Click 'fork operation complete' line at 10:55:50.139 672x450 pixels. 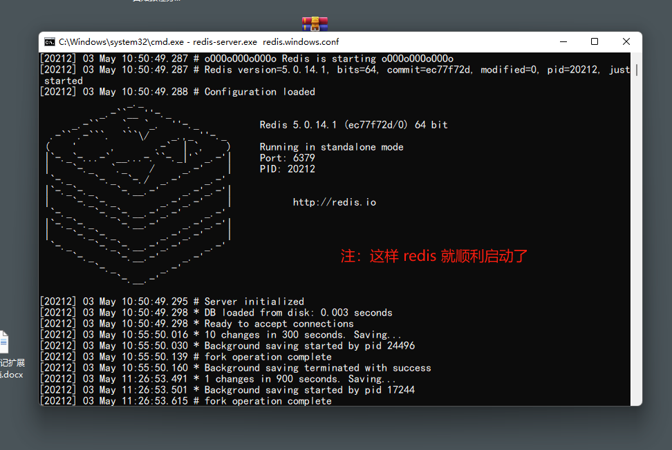[185, 357]
